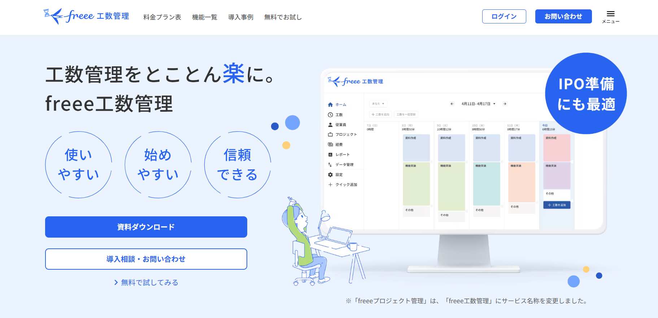The width and height of the screenshot is (658, 318).
Task: Click the 工数管理をとことん楽に。 headline
Action: [x=160, y=74]
